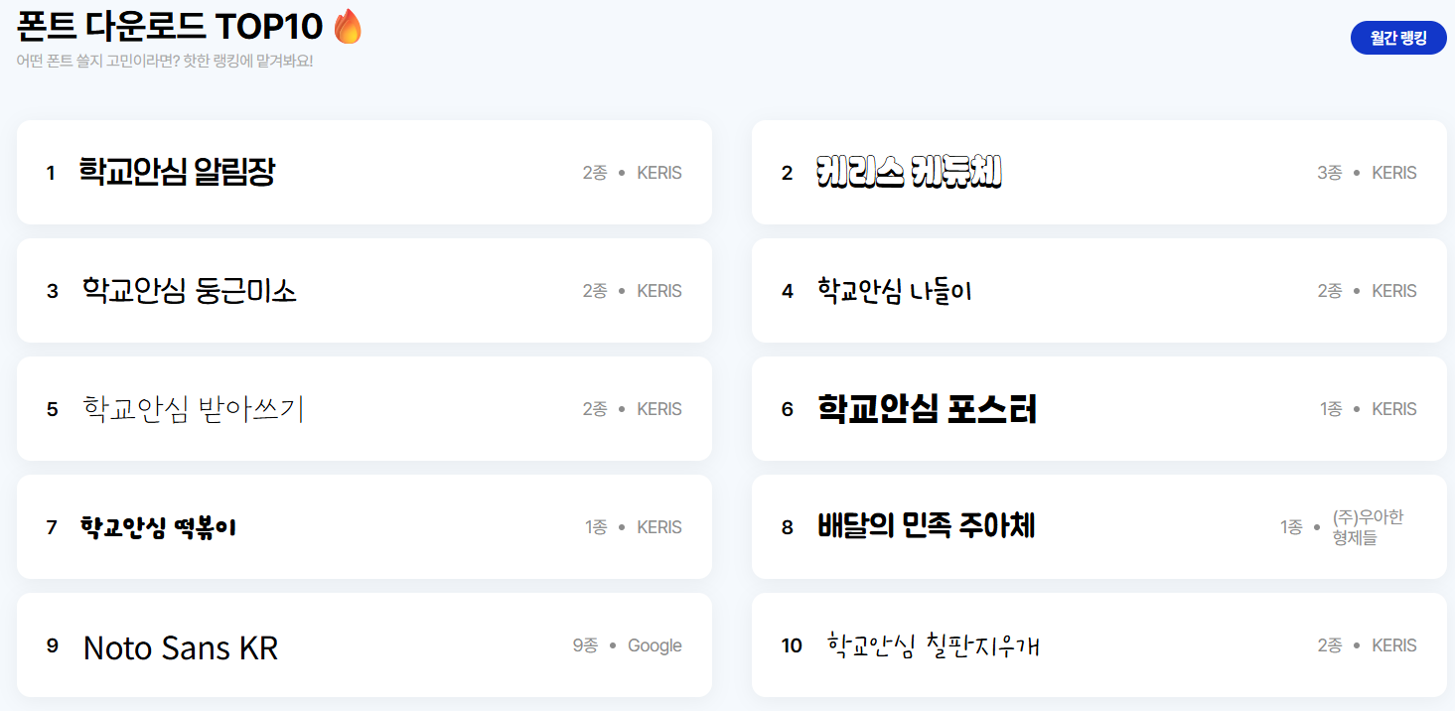Click KERIS publisher on 알림장 card
The image size is (1455, 711).
coord(659,173)
